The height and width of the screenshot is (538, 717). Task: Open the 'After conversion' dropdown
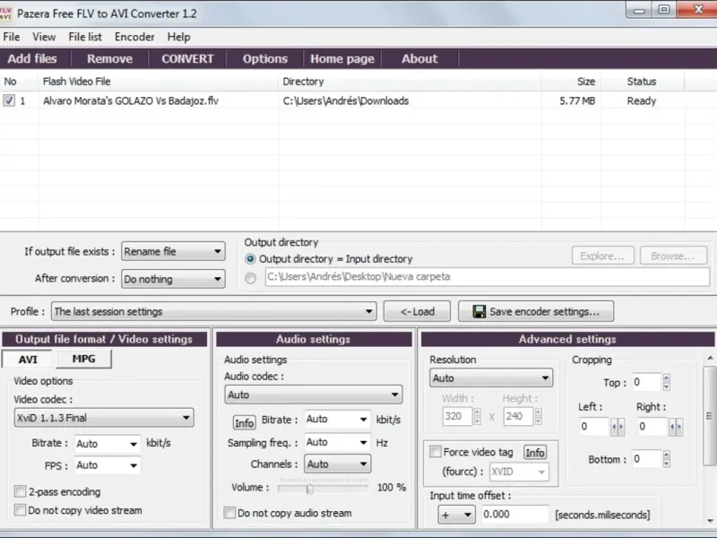[x=173, y=279]
